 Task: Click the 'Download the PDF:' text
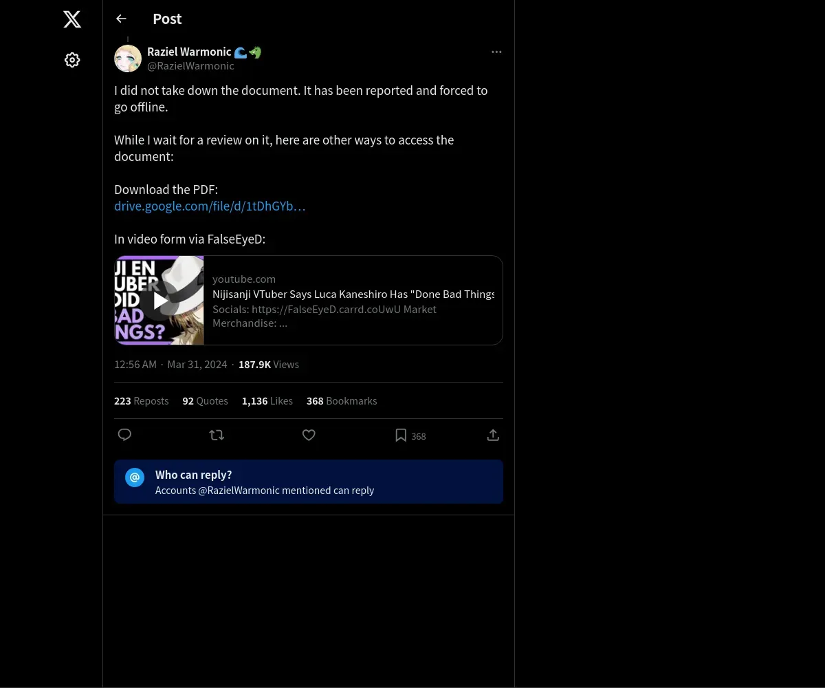[166, 189]
